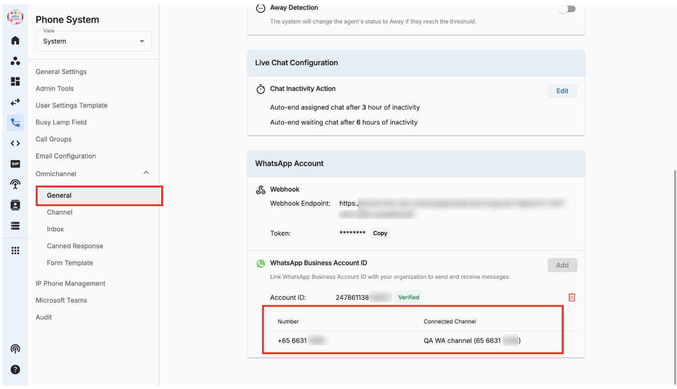This screenshot has width=677, height=389.
Task: Click the broadcast icon near sidebar bottom
Action: tap(15, 349)
